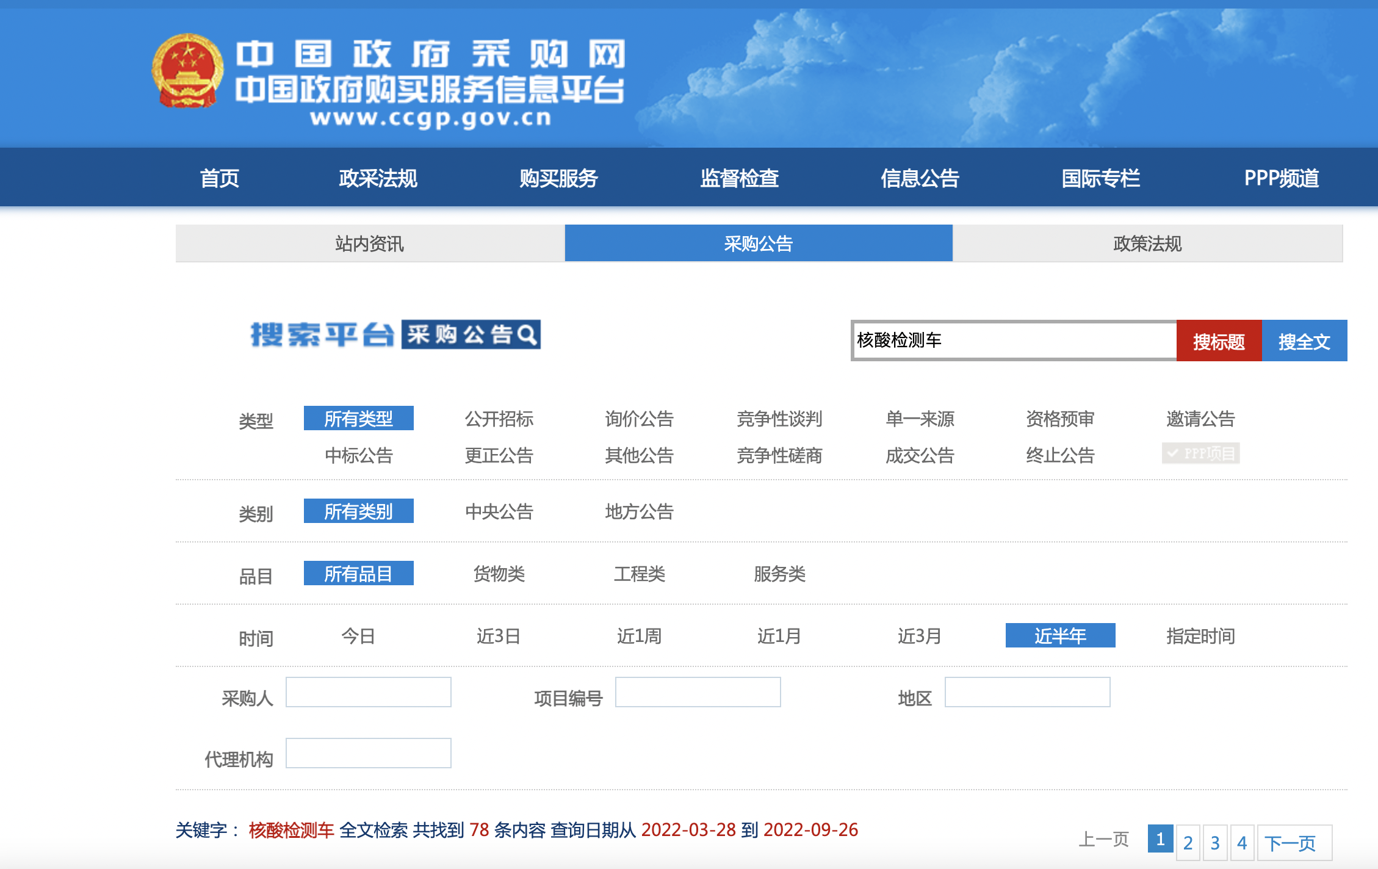Enable the 近半年 time filter

(1060, 635)
